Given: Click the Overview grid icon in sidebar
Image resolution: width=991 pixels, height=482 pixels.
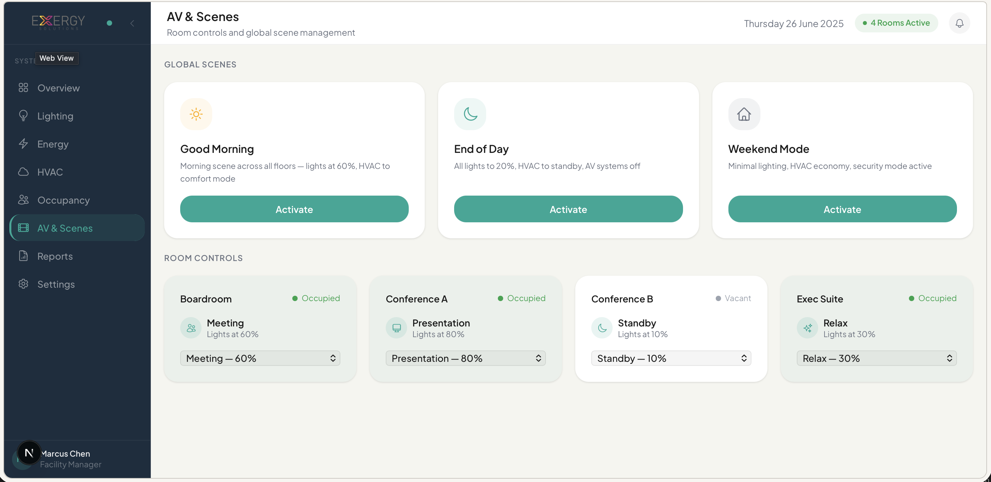Looking at the screenshot, I should 23,88.
